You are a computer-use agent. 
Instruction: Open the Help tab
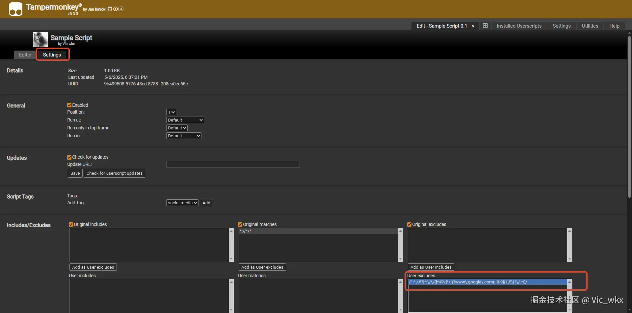pyautogui.click(x=614, y=26)
